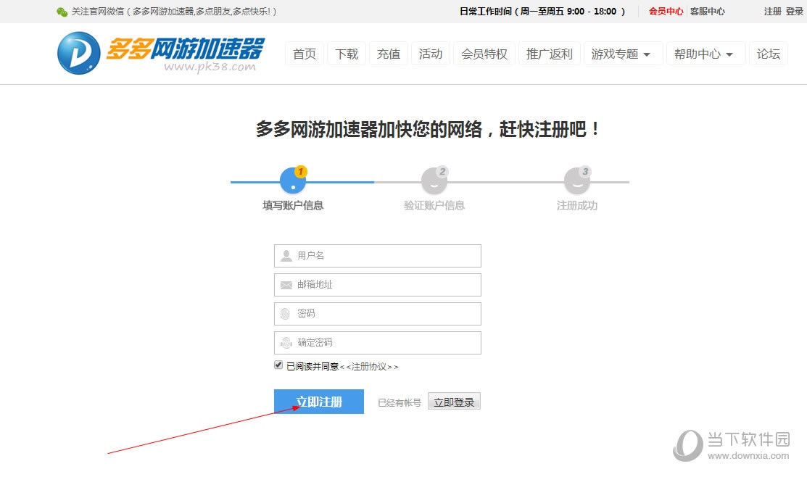Expand the 游戏专题 dropdown menu
The image size is (807, 477).
(623, 54)
